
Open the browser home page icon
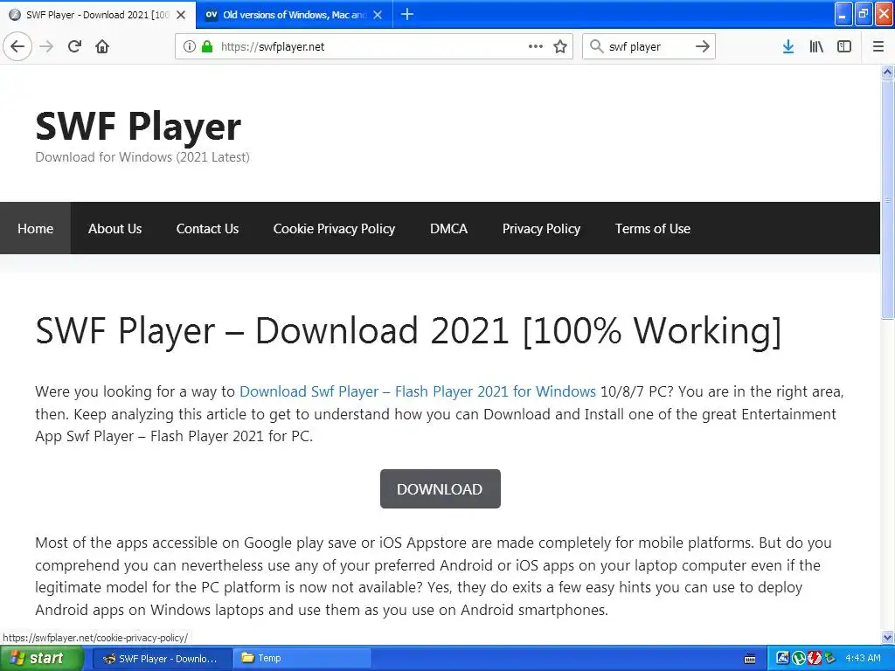[x=102, y=46]
